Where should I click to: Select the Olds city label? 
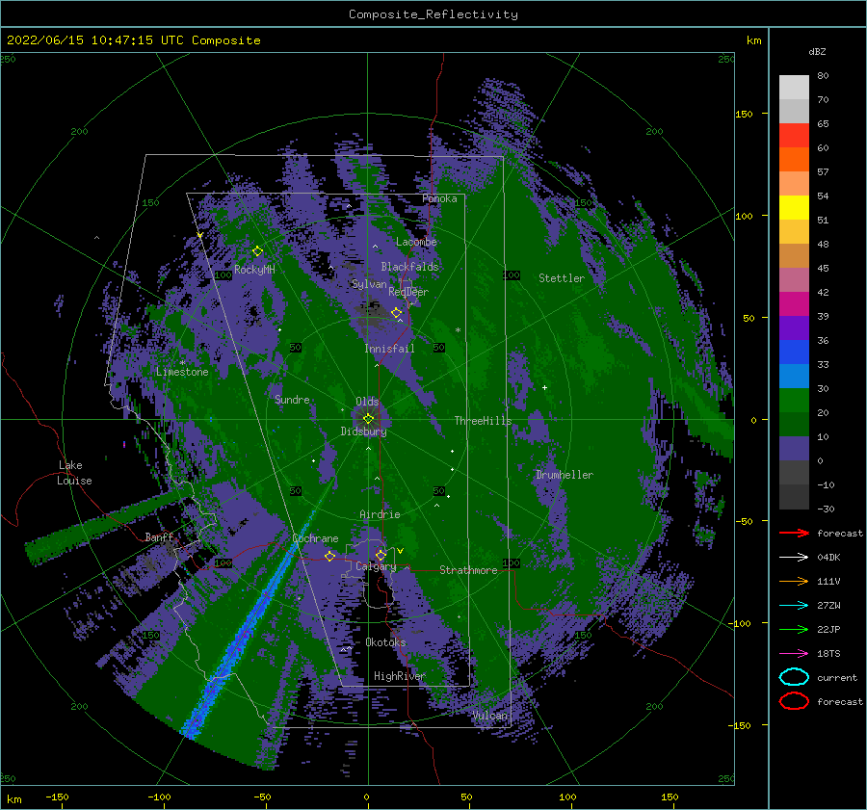click(367, 402)
